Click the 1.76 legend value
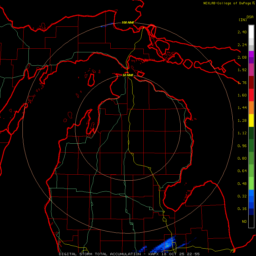The height and width of the screenshot is (256, 256). pos(242,82)
